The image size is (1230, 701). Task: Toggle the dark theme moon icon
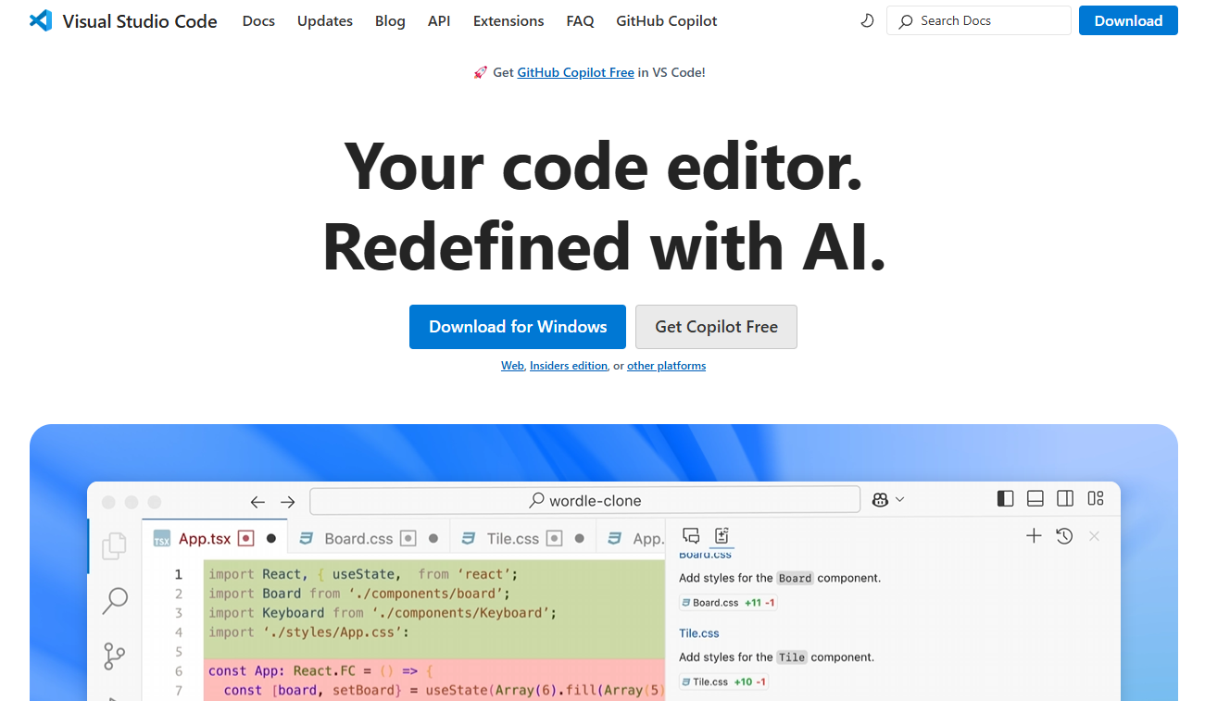click(867, 20)
